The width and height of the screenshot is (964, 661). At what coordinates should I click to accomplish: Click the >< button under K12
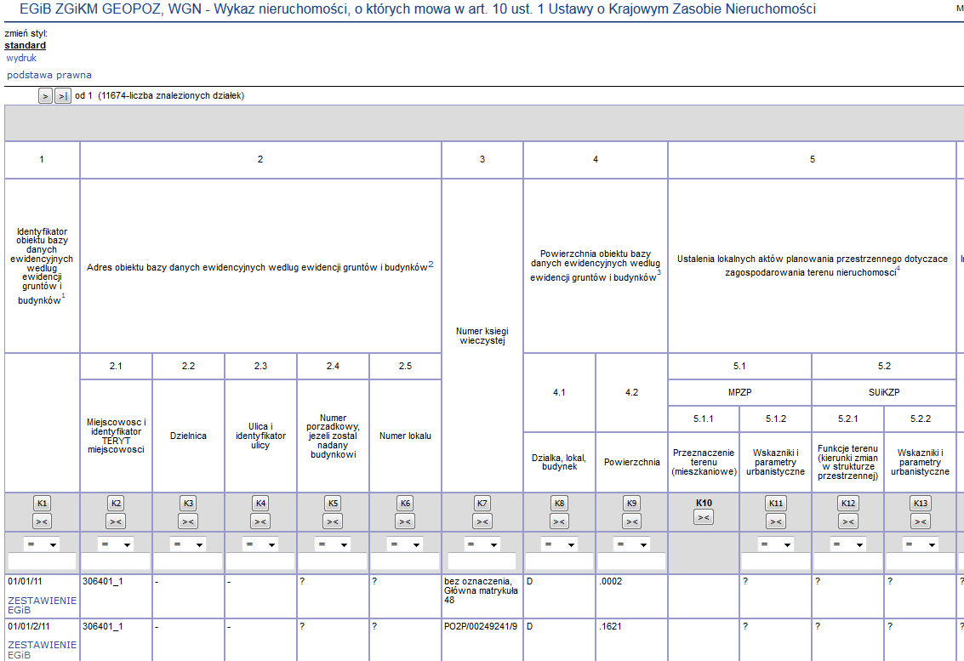[x=848, y=521]
